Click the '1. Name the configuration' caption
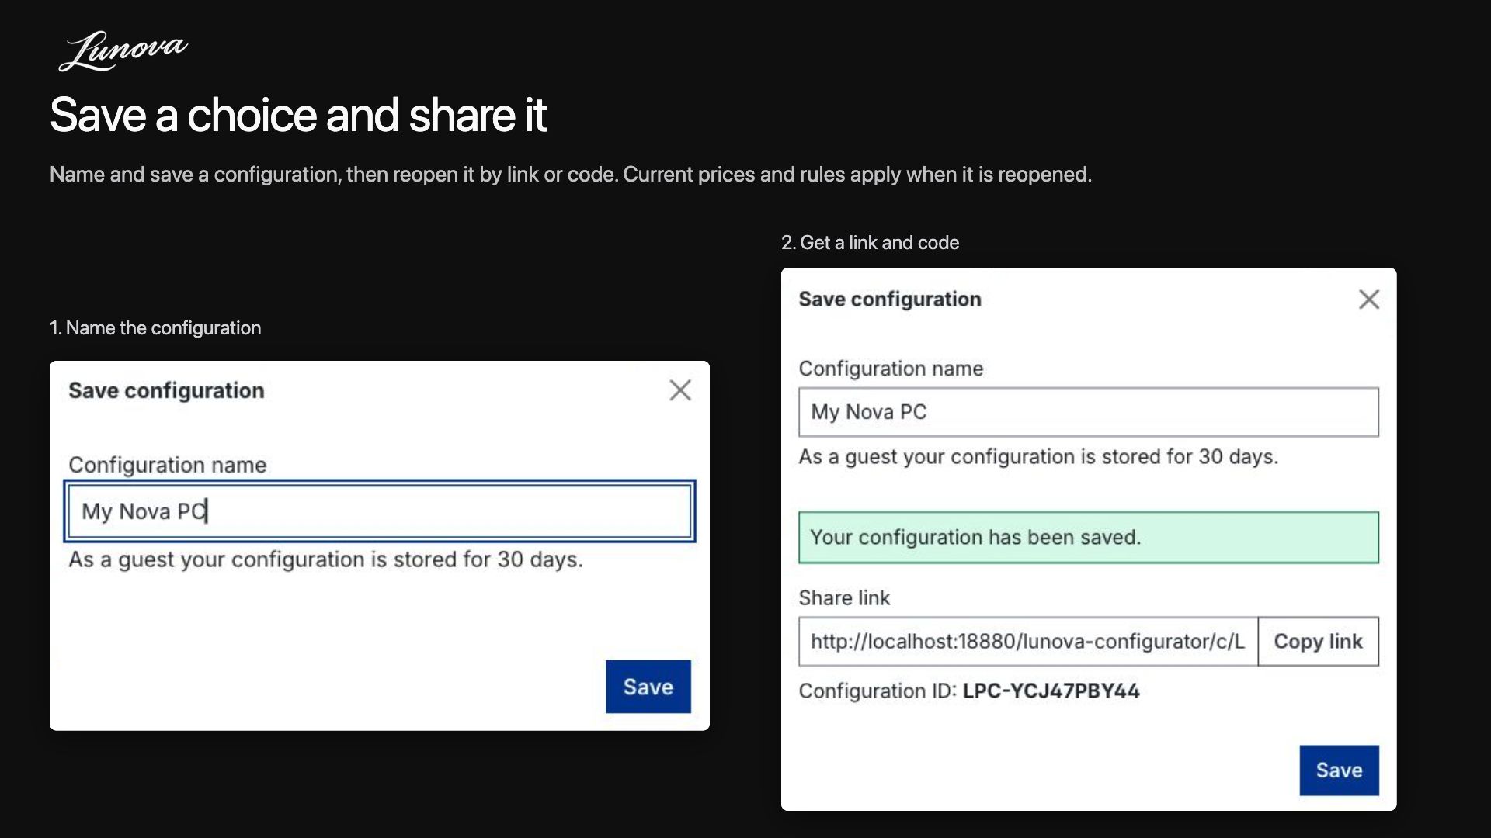 [155, 328]
